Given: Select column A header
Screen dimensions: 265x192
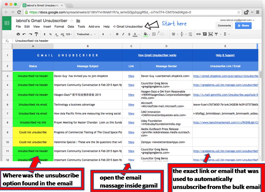Looking at the screenshot, I should pos(33,46).
